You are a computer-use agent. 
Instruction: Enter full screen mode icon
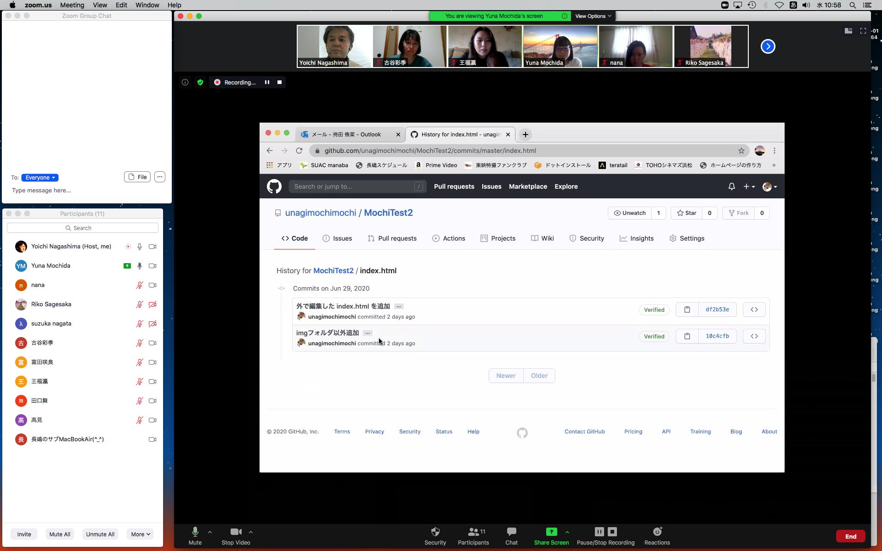coord(863,31)
